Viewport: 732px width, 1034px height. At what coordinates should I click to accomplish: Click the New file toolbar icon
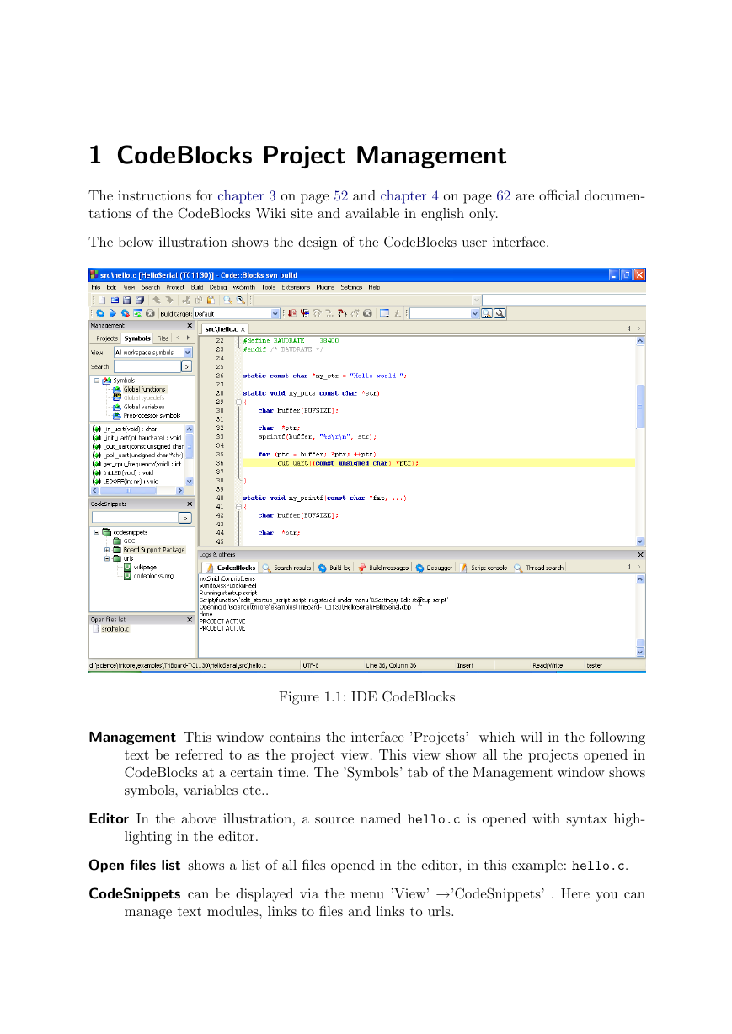pos(101,300)
